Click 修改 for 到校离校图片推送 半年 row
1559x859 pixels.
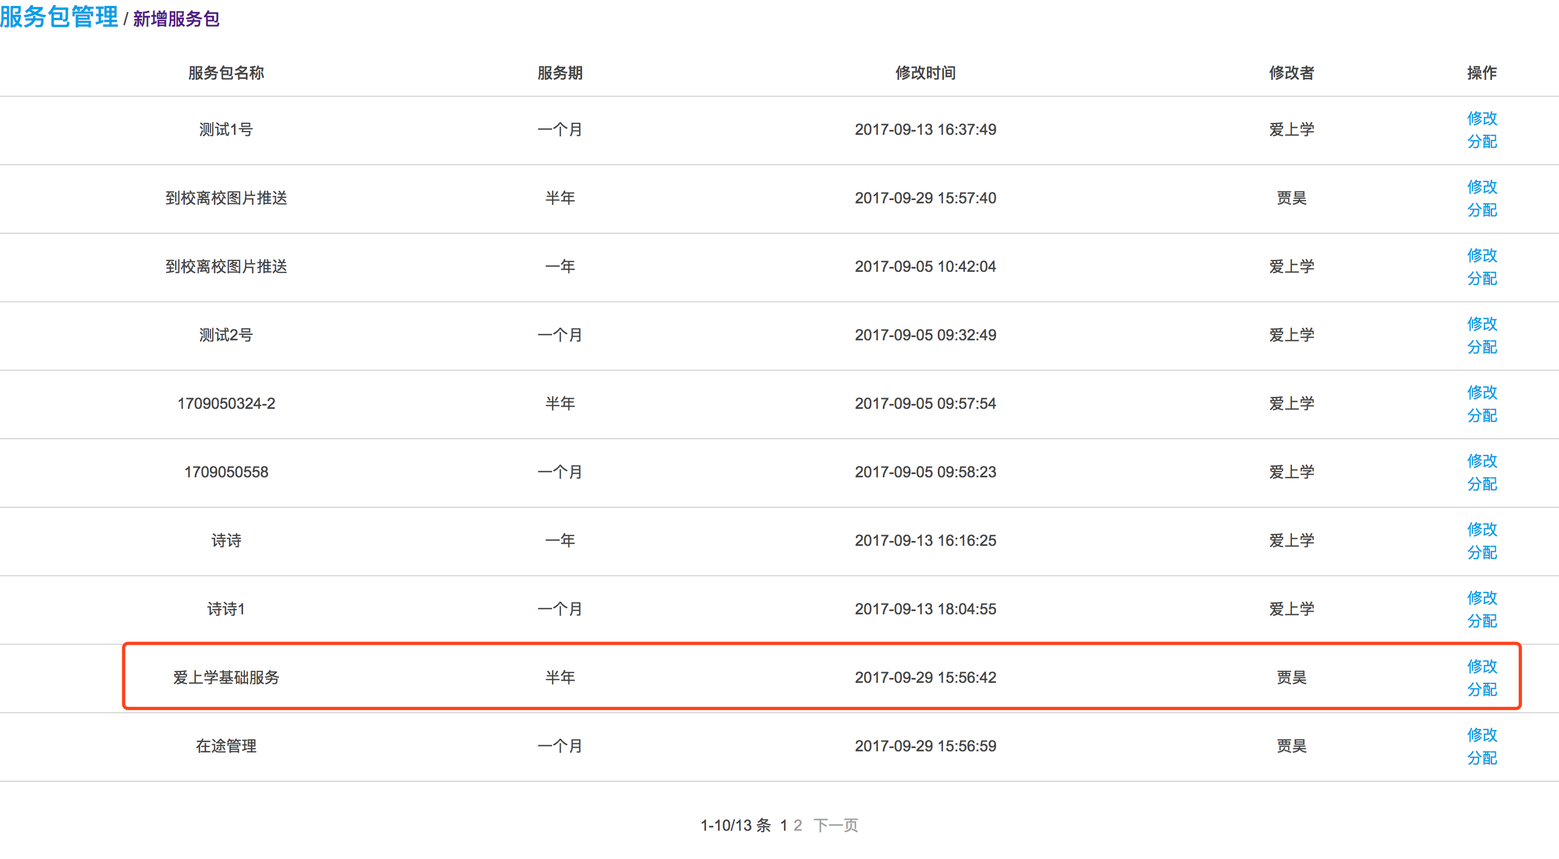[x=1482, y=186]
